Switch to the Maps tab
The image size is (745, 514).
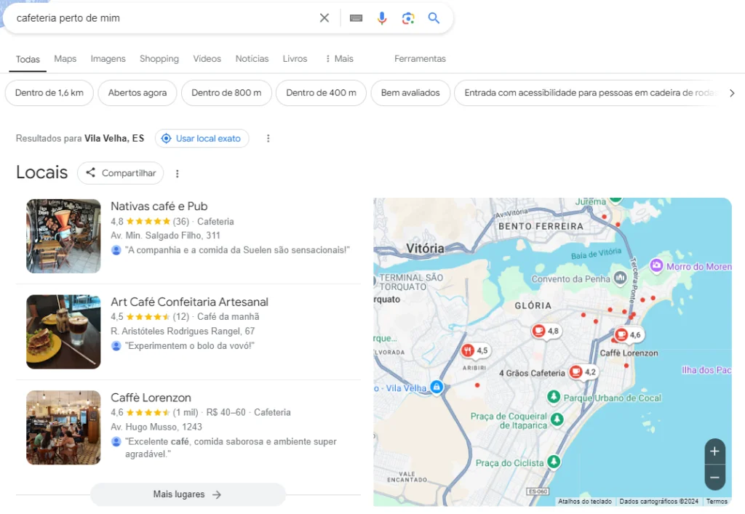[x=65, y=59]
